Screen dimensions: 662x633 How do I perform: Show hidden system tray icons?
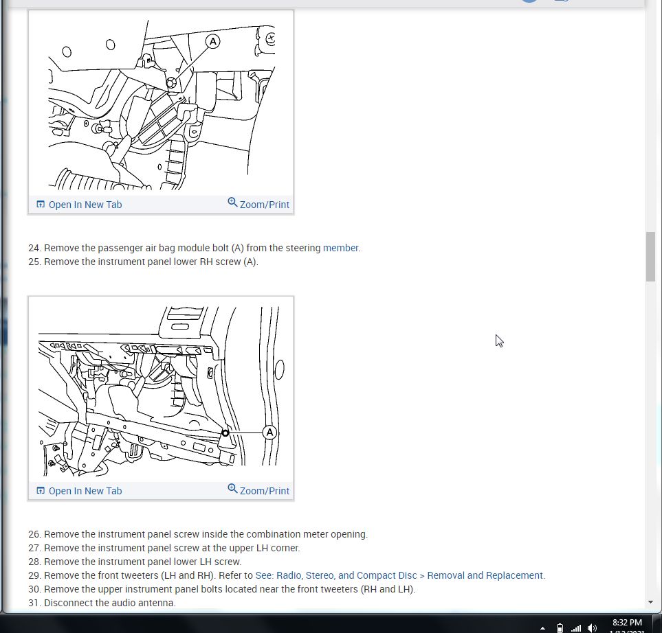542,628
